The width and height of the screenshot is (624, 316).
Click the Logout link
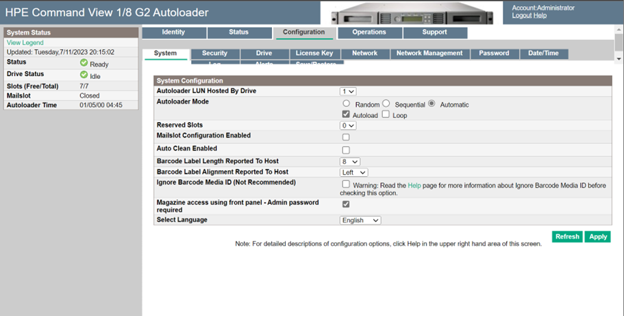tap(522, 16)
